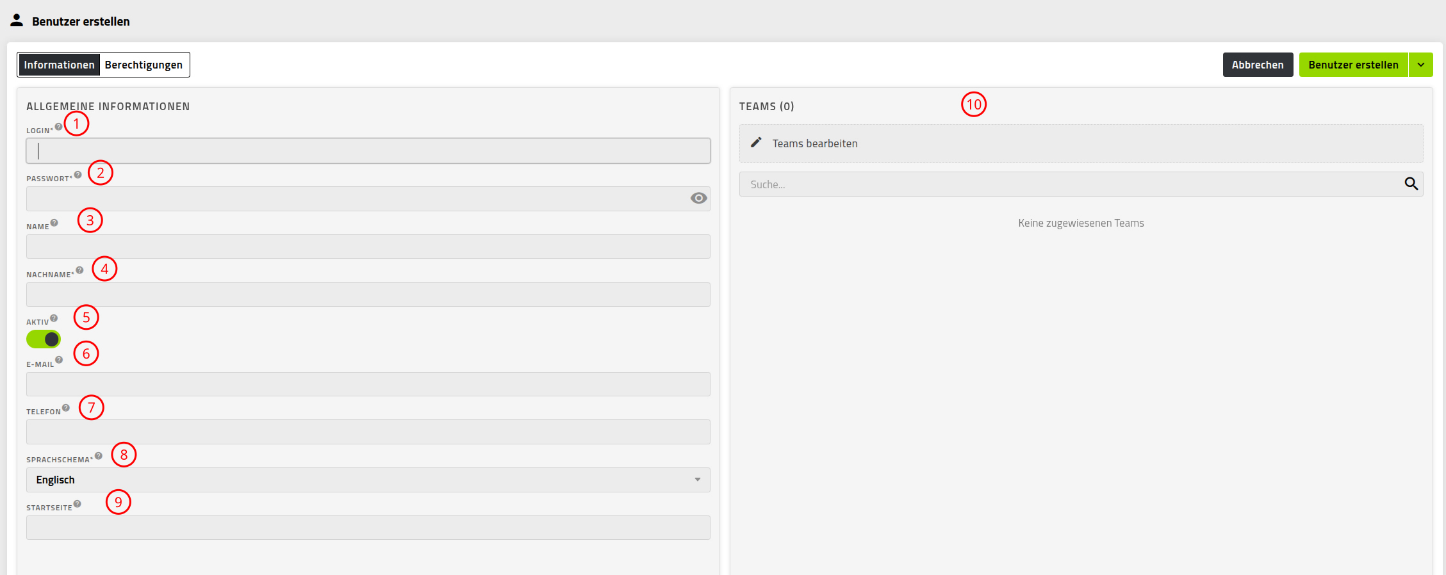1446x575 pixels.
Task: Click the help icon next to STARTSEITE label
Action: (x=78, y=504)
